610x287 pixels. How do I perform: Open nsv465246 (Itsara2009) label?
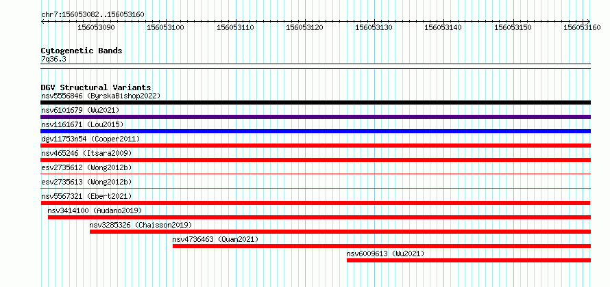[x=86, y=153]
